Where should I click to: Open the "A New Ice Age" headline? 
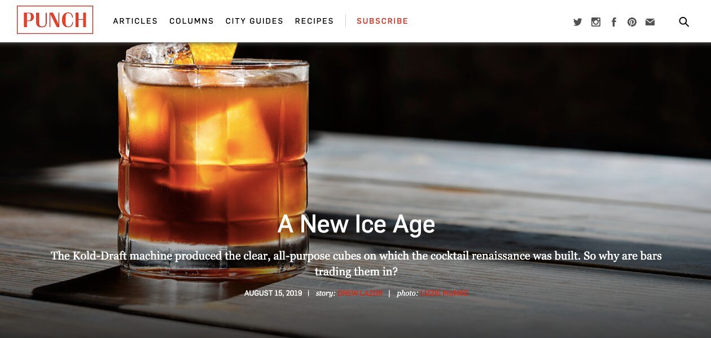(356, 225)
